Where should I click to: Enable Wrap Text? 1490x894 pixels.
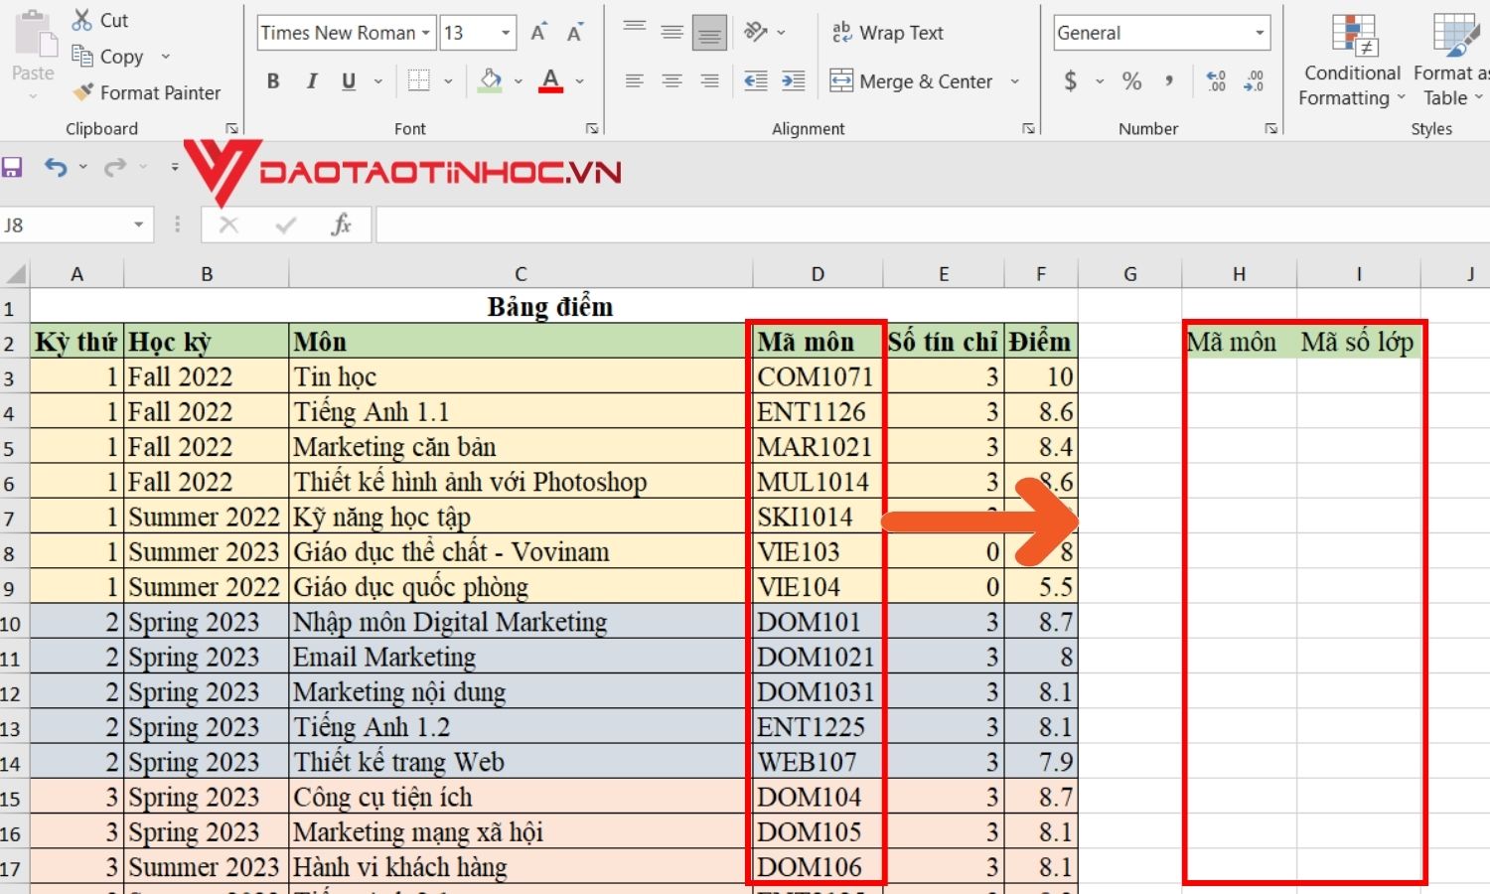click(x=887, y=32)
